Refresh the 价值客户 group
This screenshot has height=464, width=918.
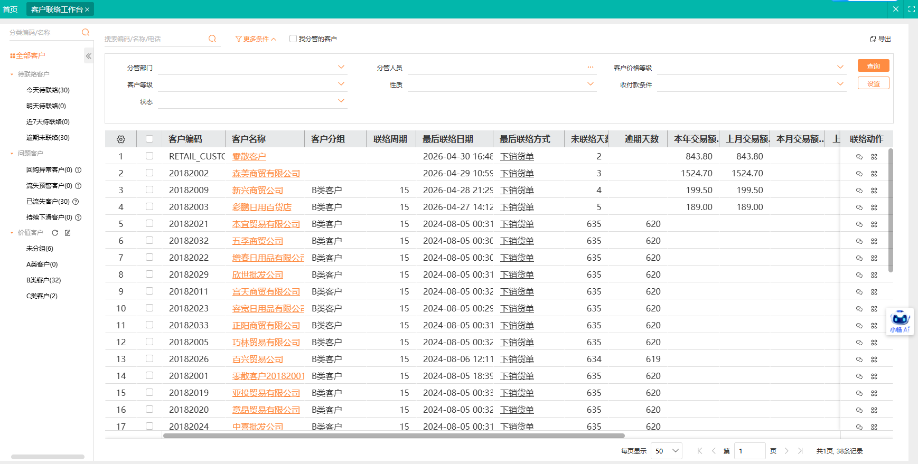[55, 233]
